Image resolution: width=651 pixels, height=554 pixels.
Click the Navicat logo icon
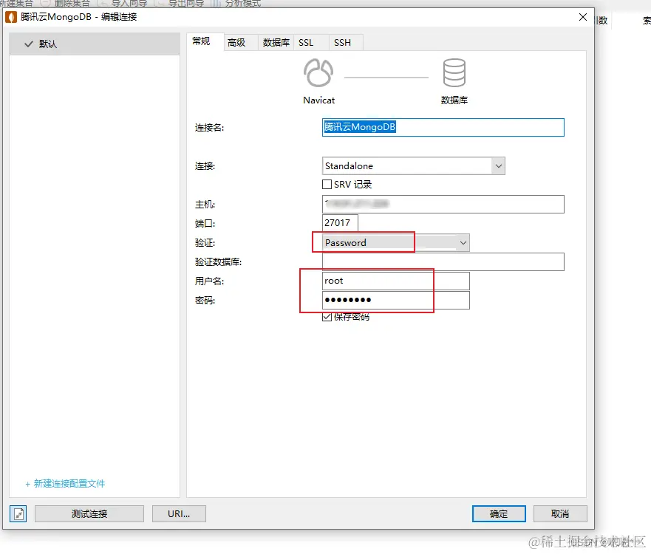pyautogui.click(x=318, y=72)
